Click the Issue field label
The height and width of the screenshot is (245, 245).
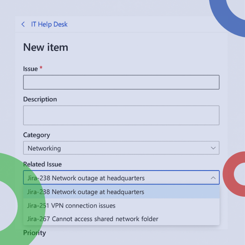click(30, 69)
